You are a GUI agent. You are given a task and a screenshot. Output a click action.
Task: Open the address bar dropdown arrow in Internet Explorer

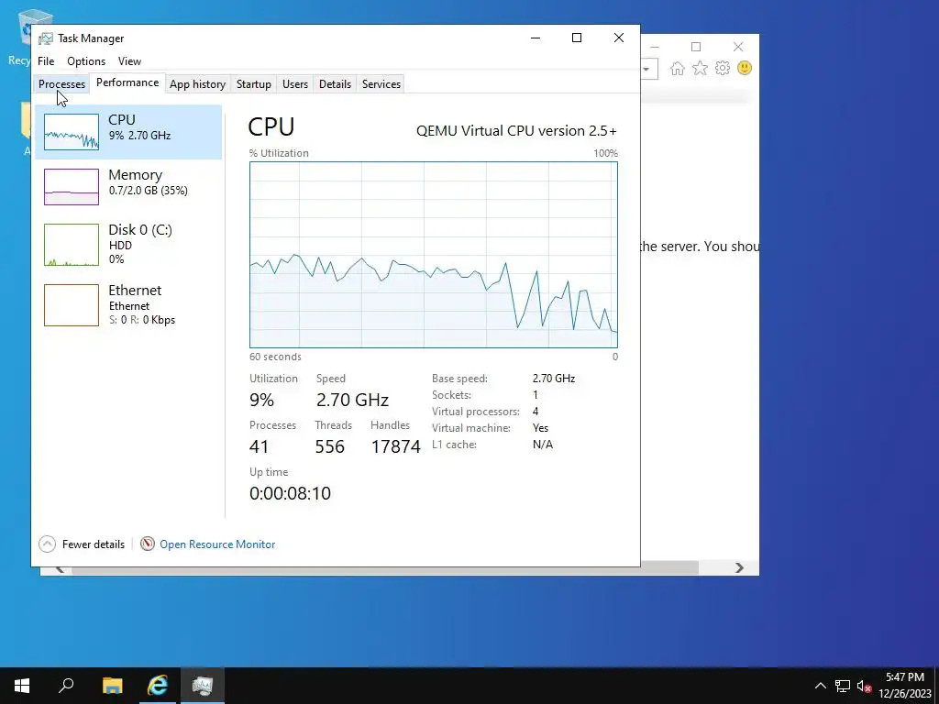pyautogui.click(x=646, y=69)
